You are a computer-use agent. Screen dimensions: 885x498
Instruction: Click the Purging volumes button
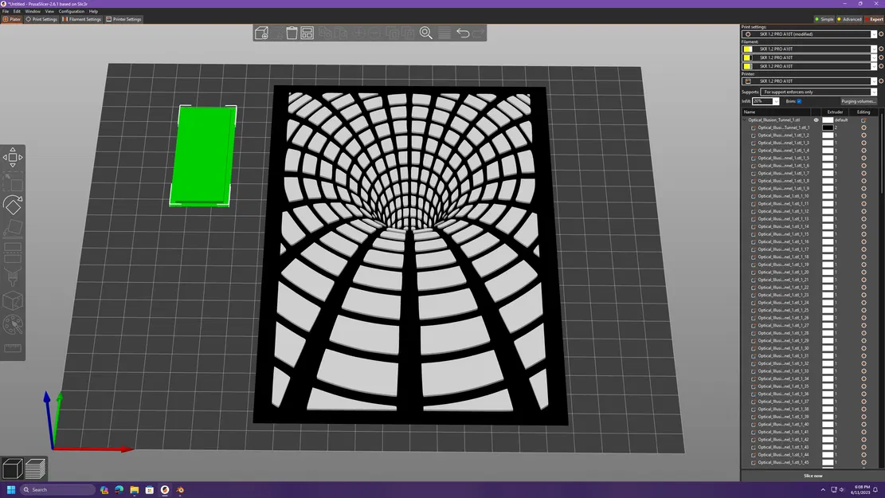coord(859,100)
